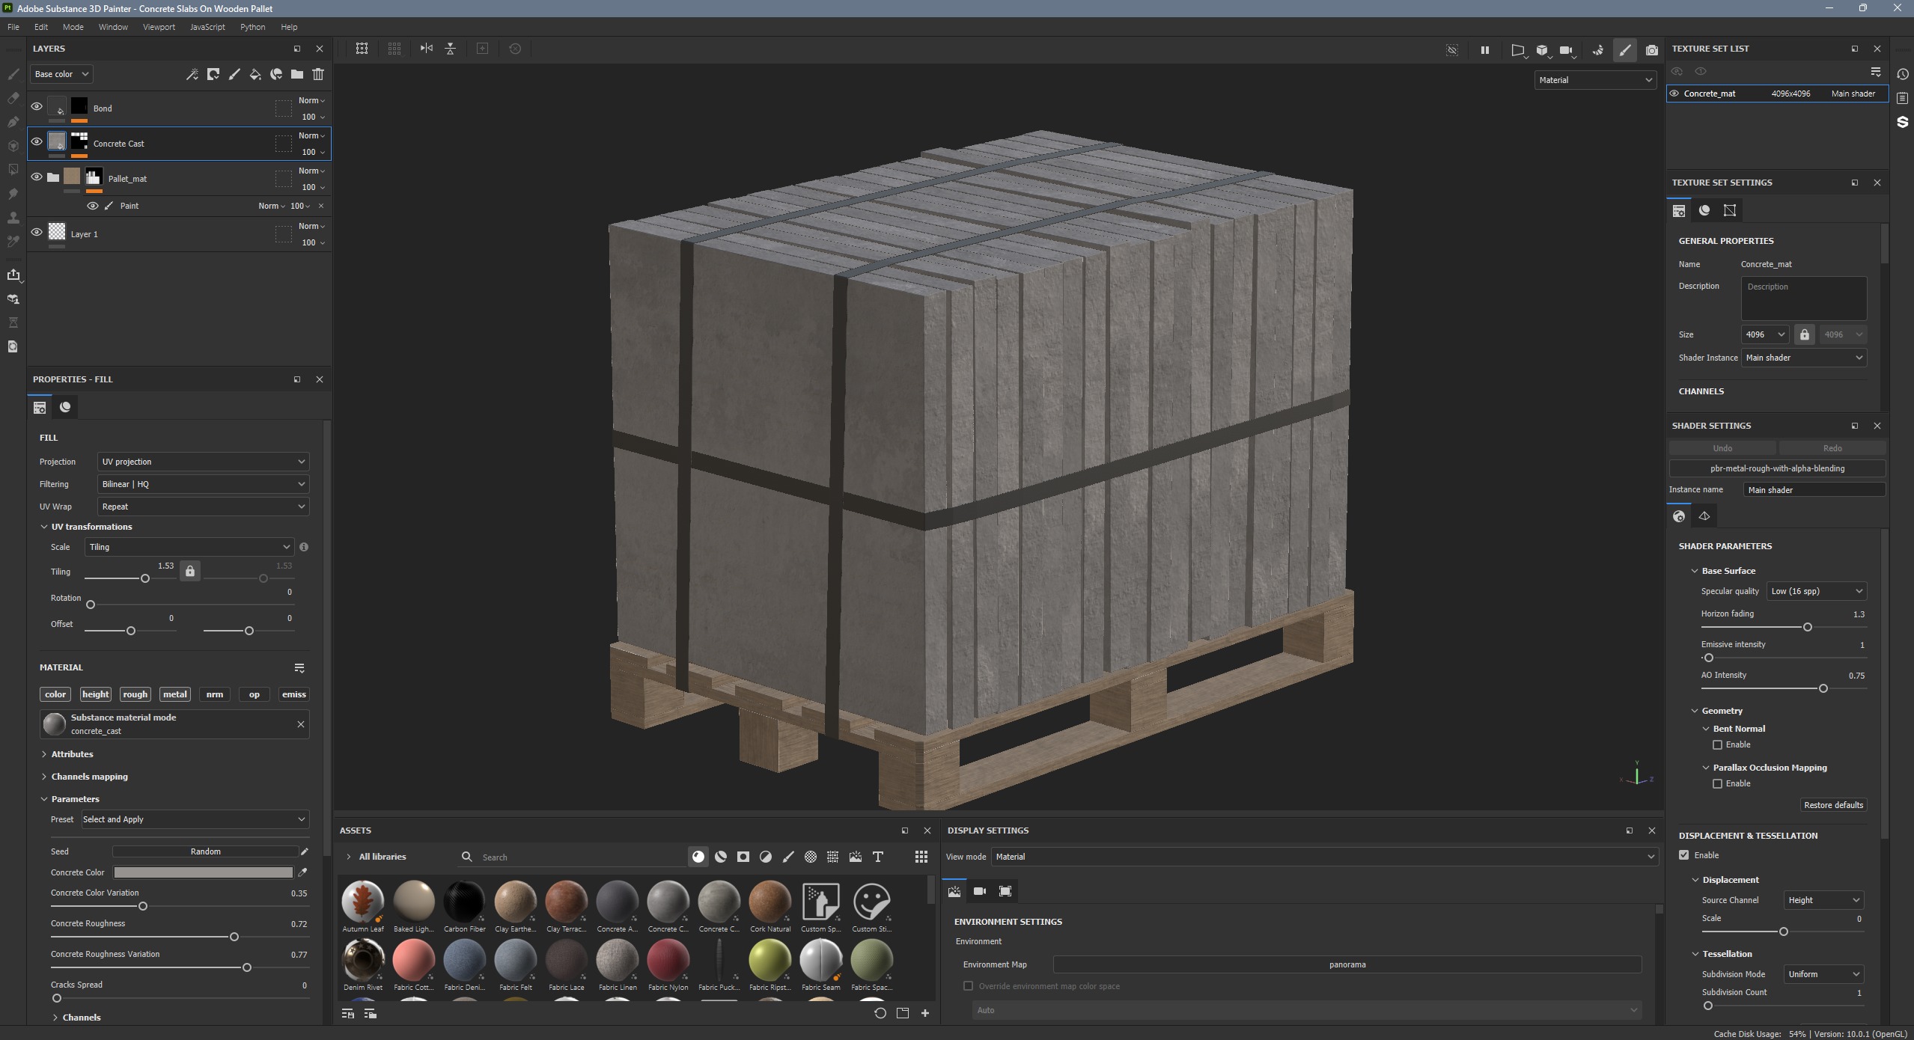Open the Help menu

tap(290, 27)
